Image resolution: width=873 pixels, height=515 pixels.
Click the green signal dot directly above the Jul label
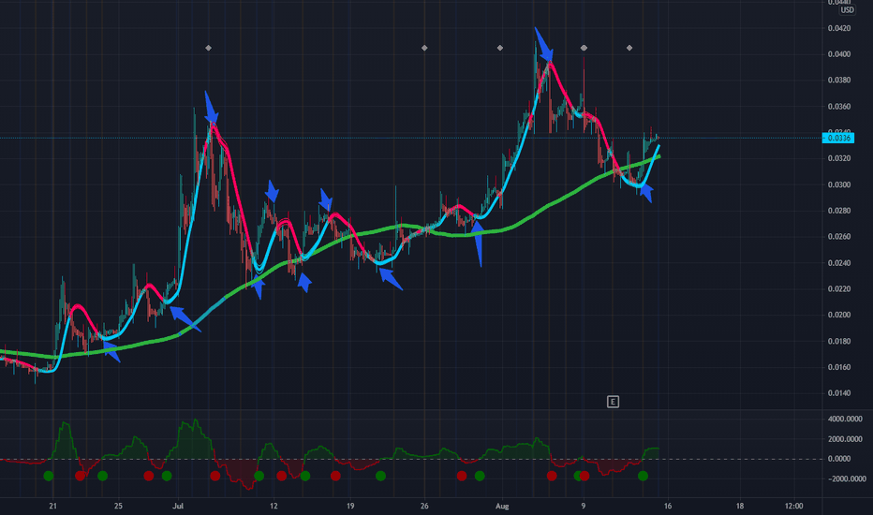click(167, 476)
